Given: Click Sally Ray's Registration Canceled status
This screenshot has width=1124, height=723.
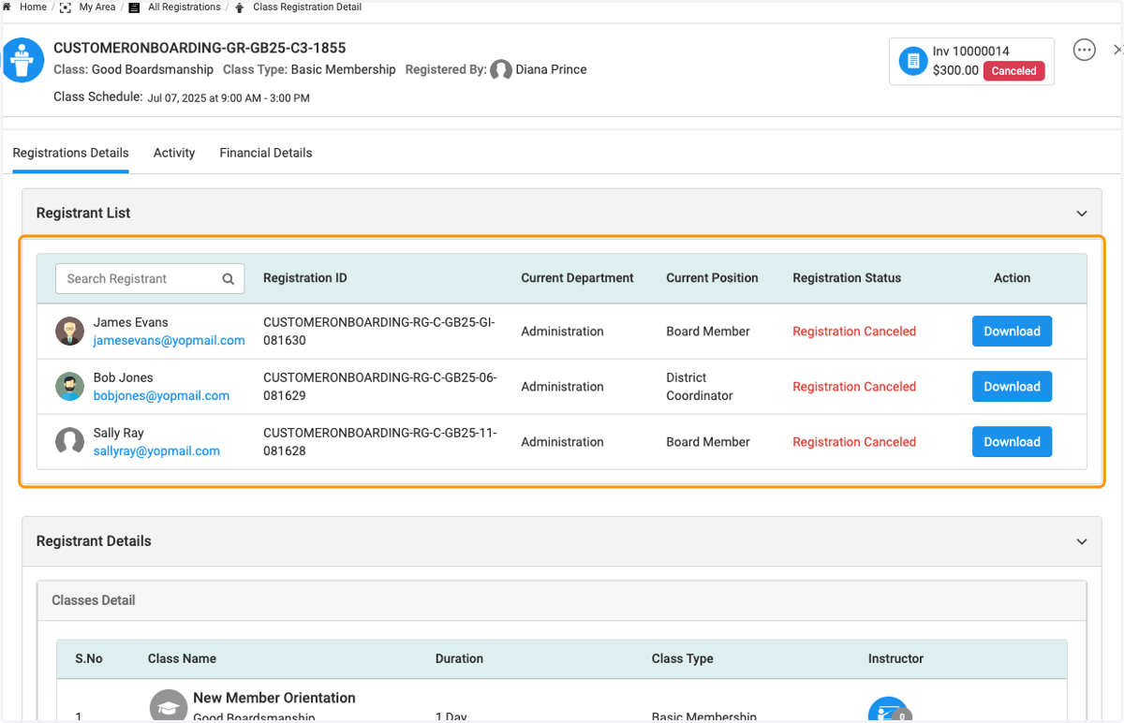Looking at the screenshot, I should click(854, 442).
